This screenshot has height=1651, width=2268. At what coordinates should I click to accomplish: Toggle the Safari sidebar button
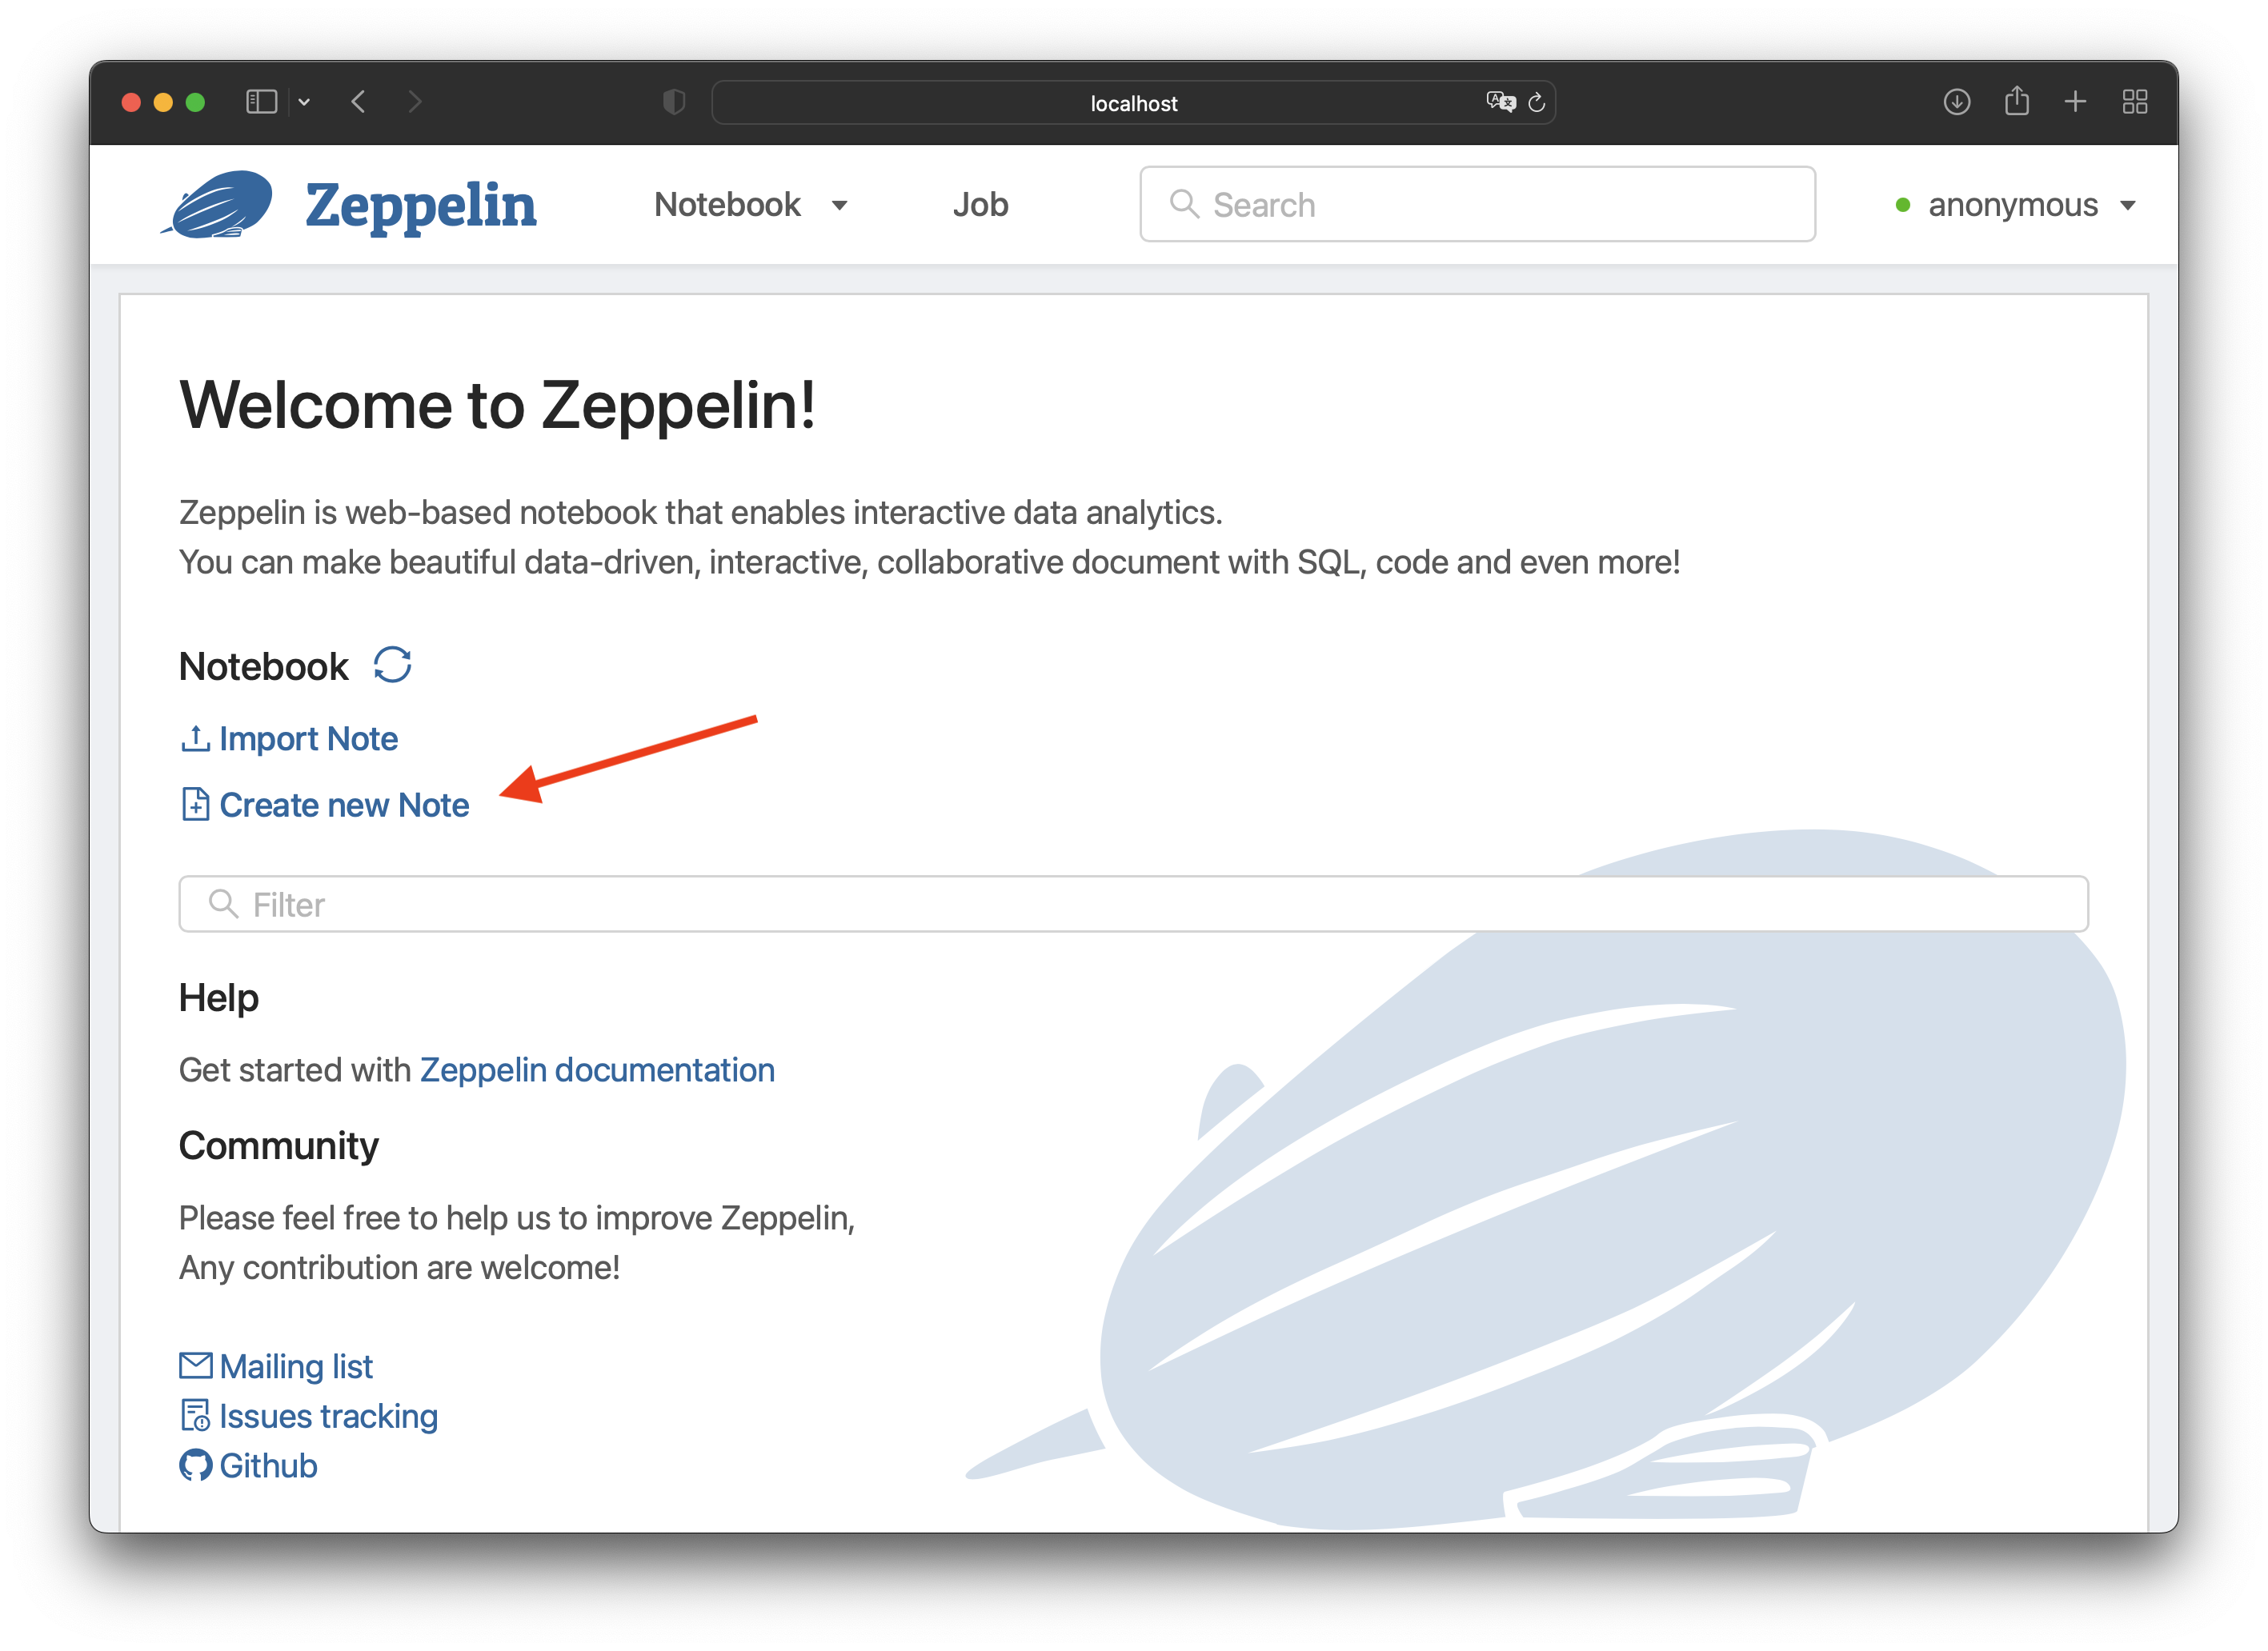(262, 102)
